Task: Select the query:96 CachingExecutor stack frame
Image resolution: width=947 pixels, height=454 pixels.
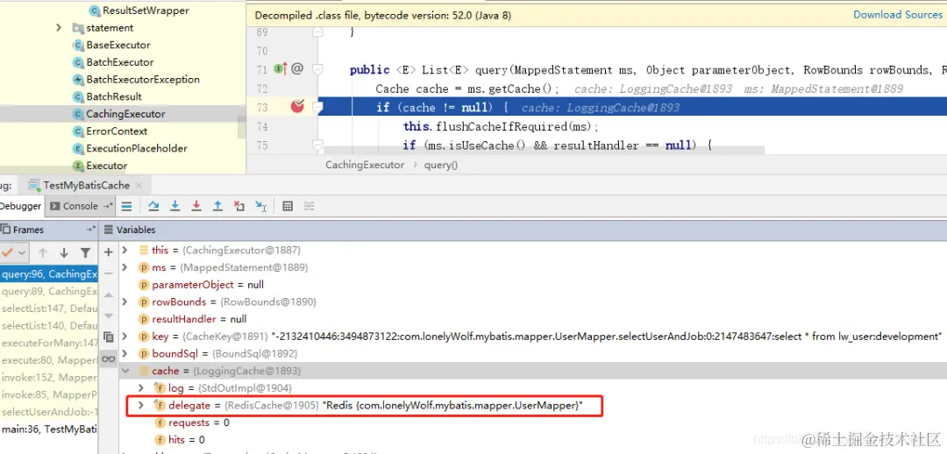Action: [x=49, y=274]
